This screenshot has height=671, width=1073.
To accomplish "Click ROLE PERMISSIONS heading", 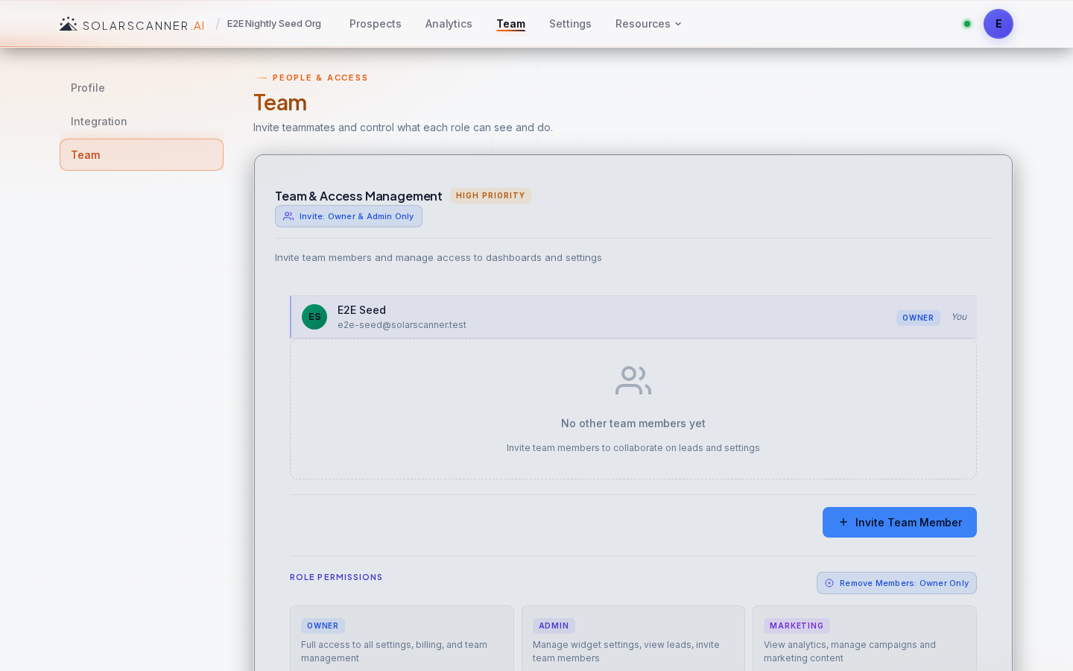I will coord(336,577).
